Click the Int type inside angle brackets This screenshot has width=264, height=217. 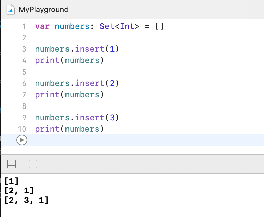pos(127,26)
